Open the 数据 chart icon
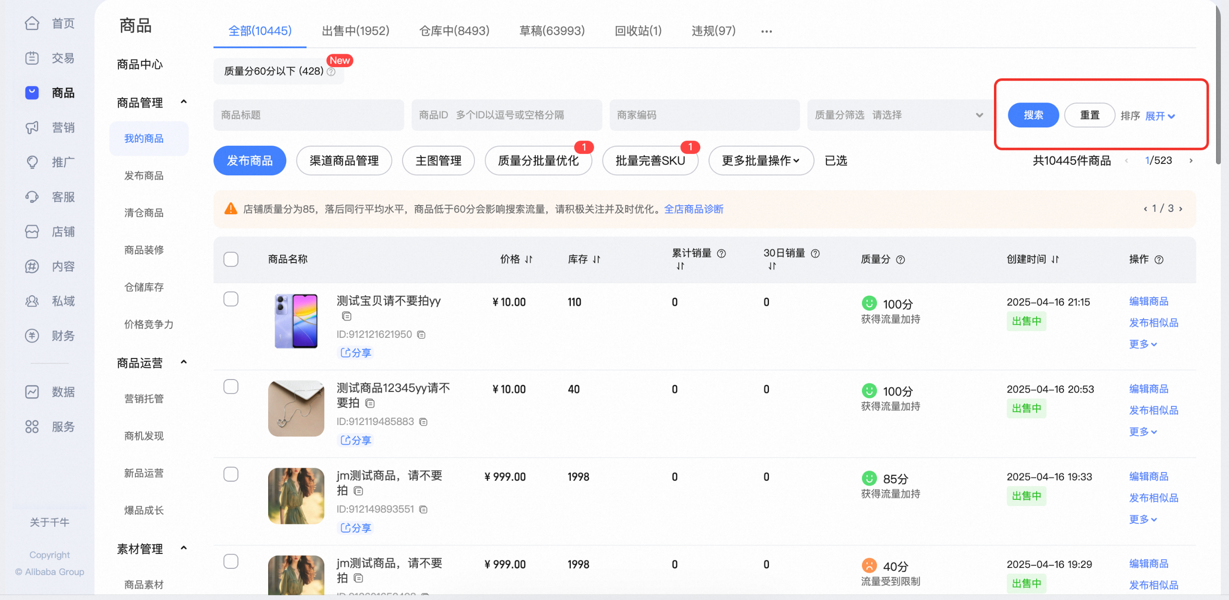This screenshot has height=600, width=1229. pos(32,392)
